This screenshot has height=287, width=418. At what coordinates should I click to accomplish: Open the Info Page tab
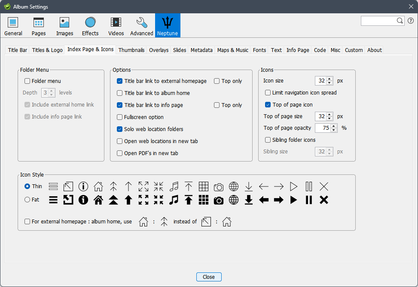[x=298, y=50]
